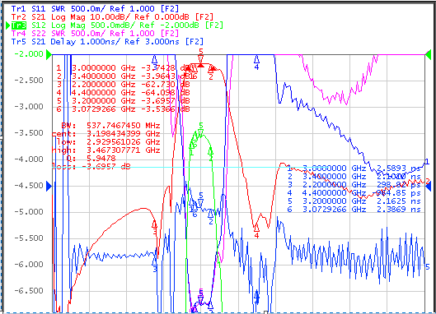Click the green reference triangle on right edge
The width and height of the screenshot is (436, 314).
[x=429, y=54]
